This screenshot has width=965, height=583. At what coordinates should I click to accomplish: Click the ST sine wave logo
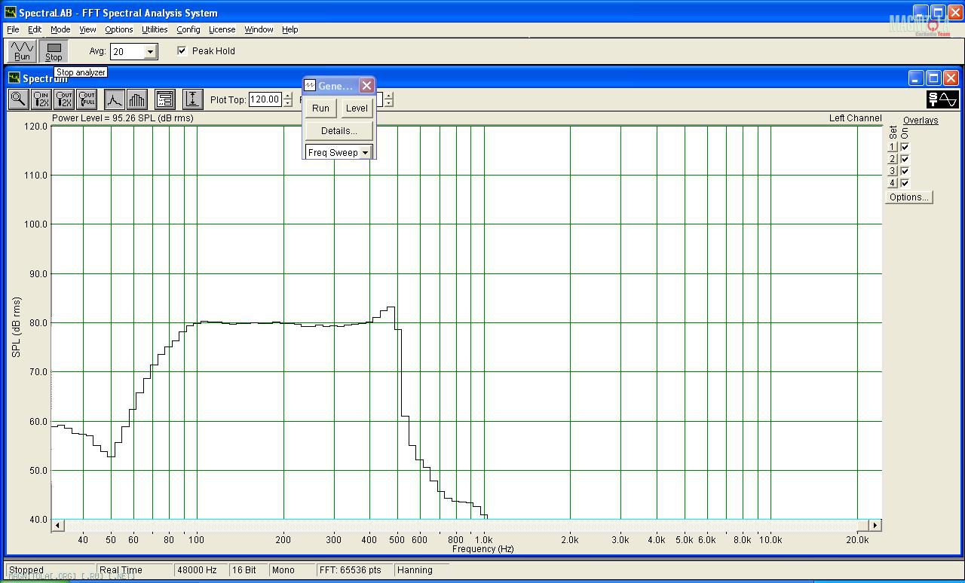pos(942,99)
